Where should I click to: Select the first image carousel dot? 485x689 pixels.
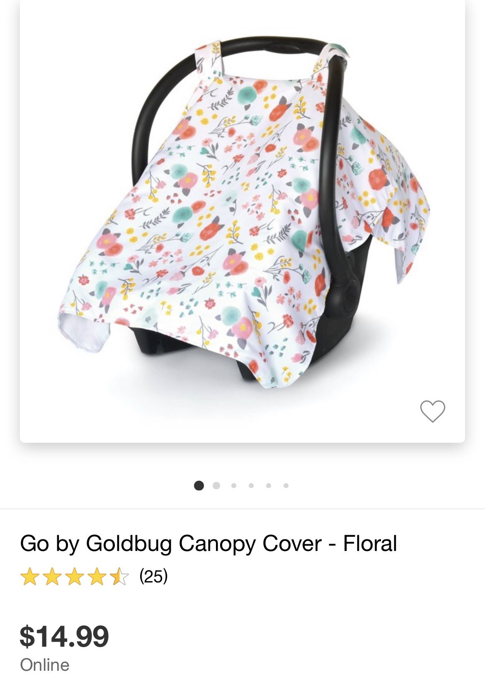coord(199,485)
